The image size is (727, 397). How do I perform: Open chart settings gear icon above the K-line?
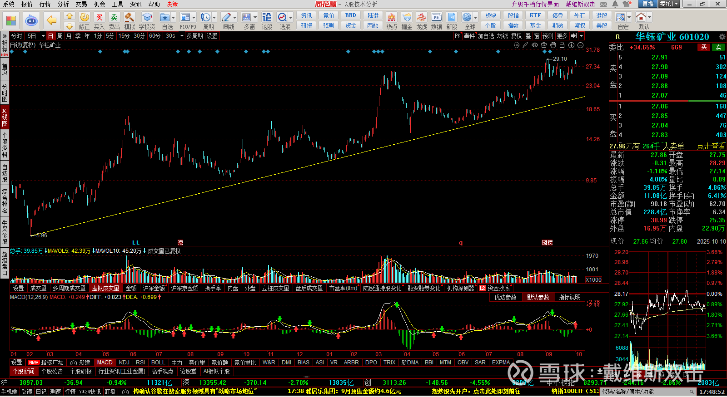click(517, 45)
